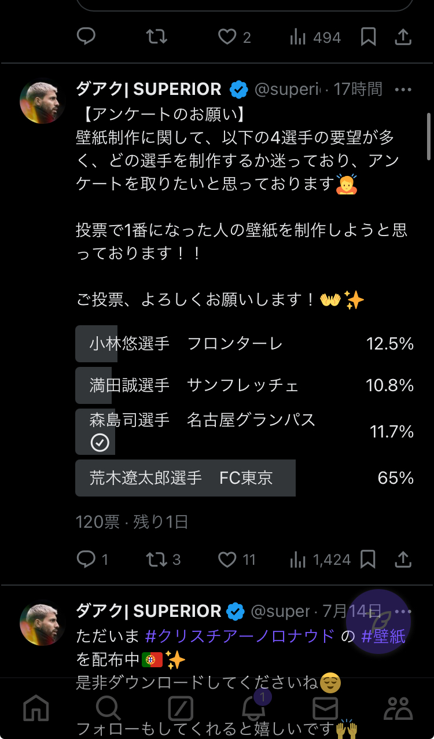Like the poll post with 11 likes
Image resolution: width=434 pixels, height=739 pixels.
[227, 560]
